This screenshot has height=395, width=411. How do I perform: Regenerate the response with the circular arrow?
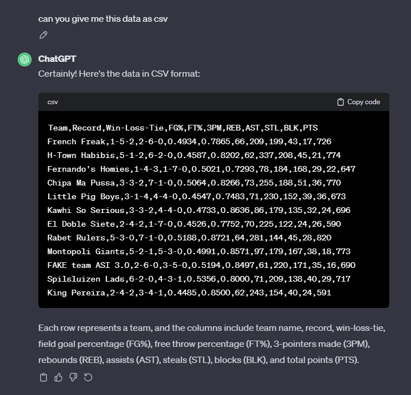coord(88,377)
